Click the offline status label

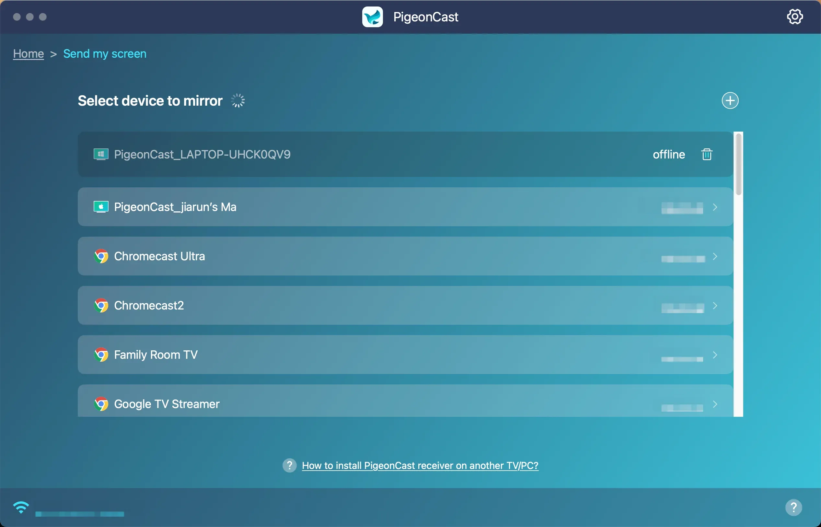click(x=669, y=154)
